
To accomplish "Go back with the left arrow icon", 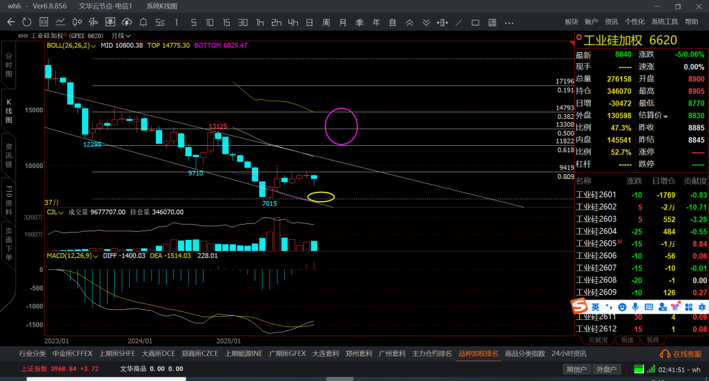I will (11, 22).
